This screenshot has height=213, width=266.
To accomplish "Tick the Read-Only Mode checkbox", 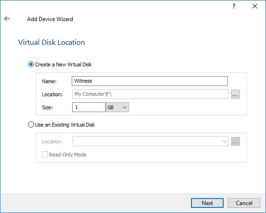I will click(45, 155).
